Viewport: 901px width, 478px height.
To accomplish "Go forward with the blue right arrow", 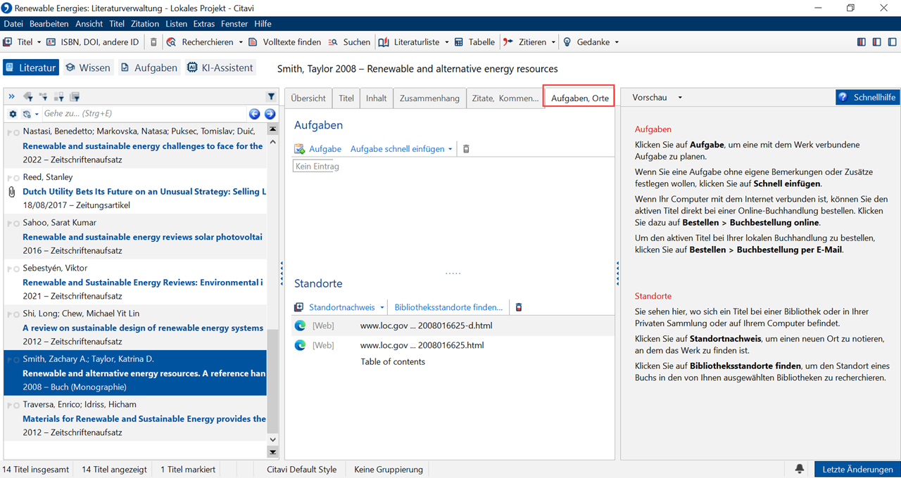I will point(270,114).
